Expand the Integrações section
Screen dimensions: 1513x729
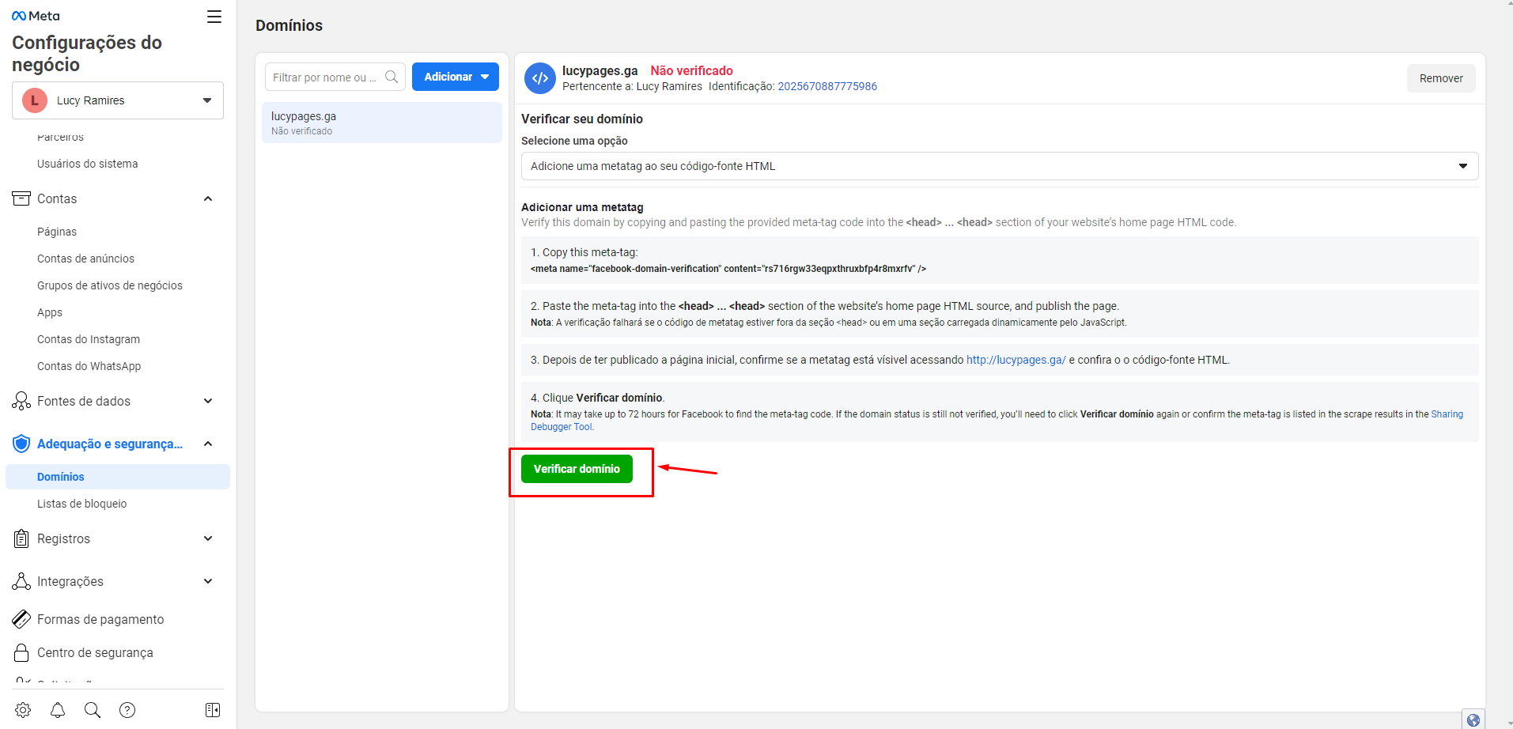(x=208, y=581)
